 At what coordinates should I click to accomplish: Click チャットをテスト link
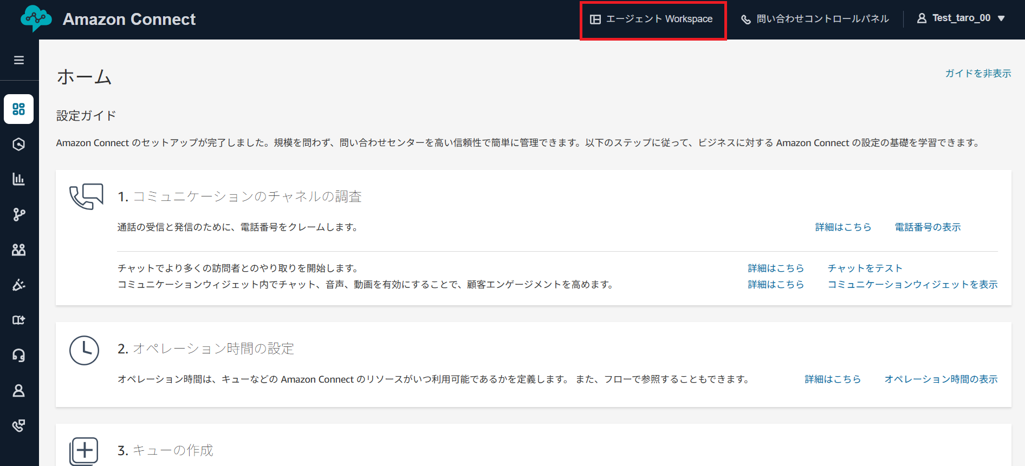pyautogui.click(x=865, y=268)
